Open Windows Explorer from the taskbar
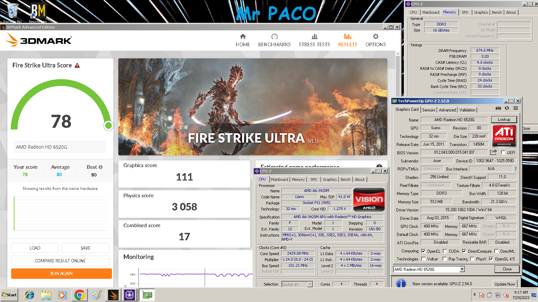 (46, 295)
